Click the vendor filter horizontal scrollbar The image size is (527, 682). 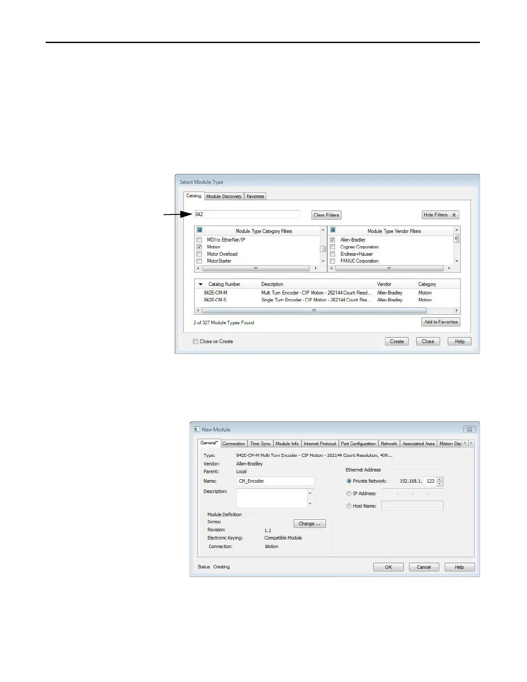(389, 268)
